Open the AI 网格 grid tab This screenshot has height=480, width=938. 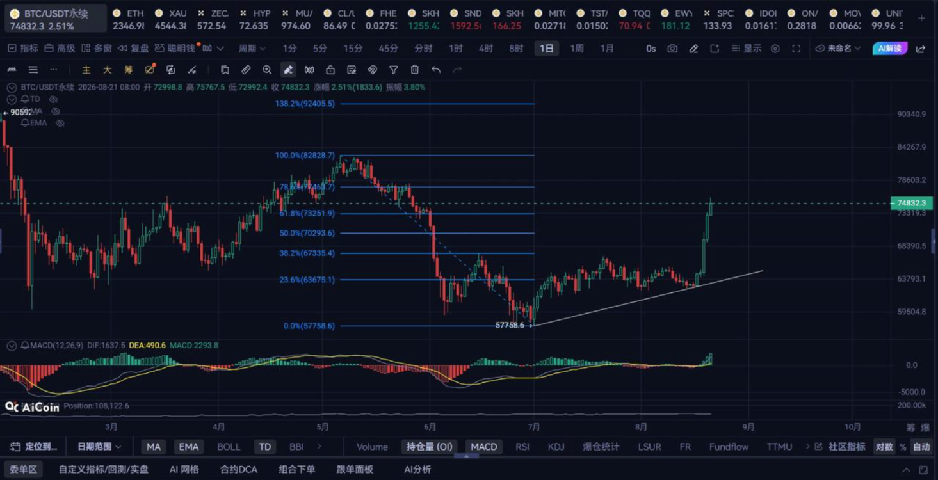tap(184, 469)
